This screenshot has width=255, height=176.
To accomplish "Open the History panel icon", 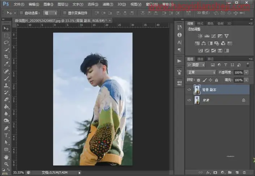I will [179, 27].
